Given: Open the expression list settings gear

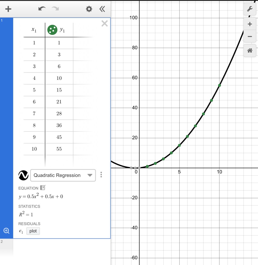Looking at the screenshot, I should pos(89,9).
